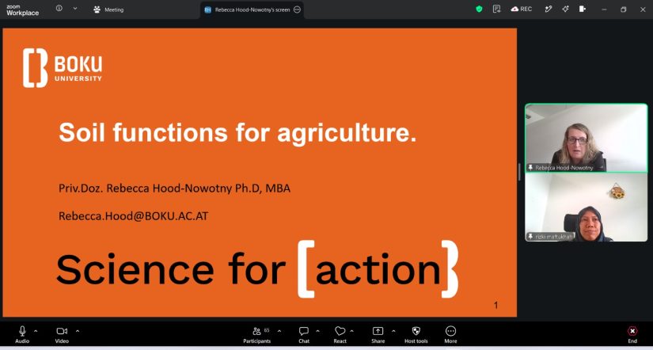
Task: Click the Rebecca.Hood@BOKU.AC.AT email text
Action: click(133, 216)
